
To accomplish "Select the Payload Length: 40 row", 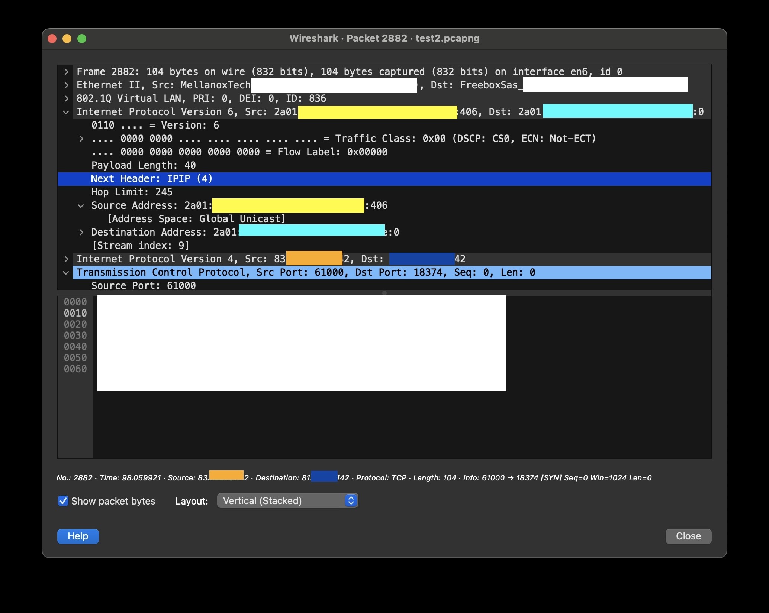I will (x=384, y=165).
